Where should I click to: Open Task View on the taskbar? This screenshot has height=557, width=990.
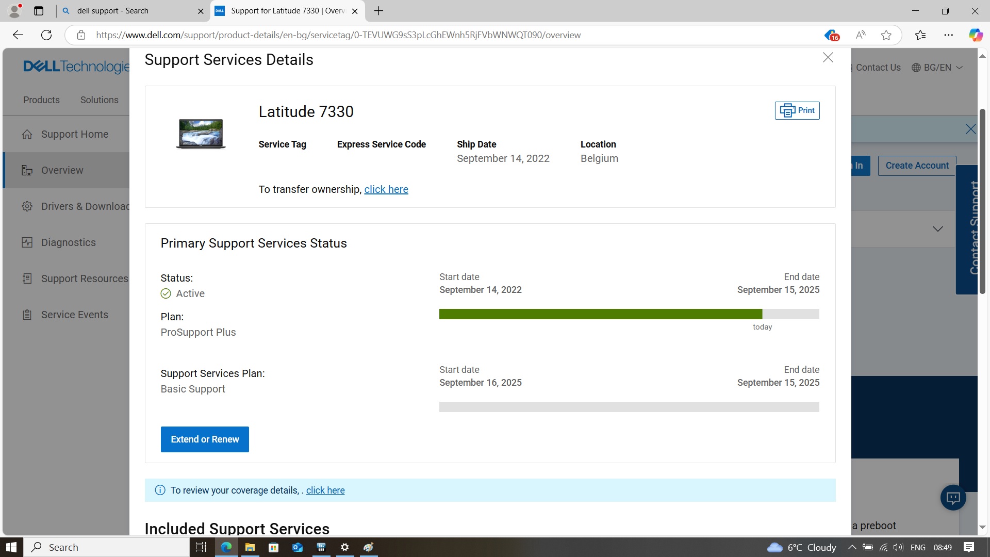pyautogui.click(x=201, y=547)
